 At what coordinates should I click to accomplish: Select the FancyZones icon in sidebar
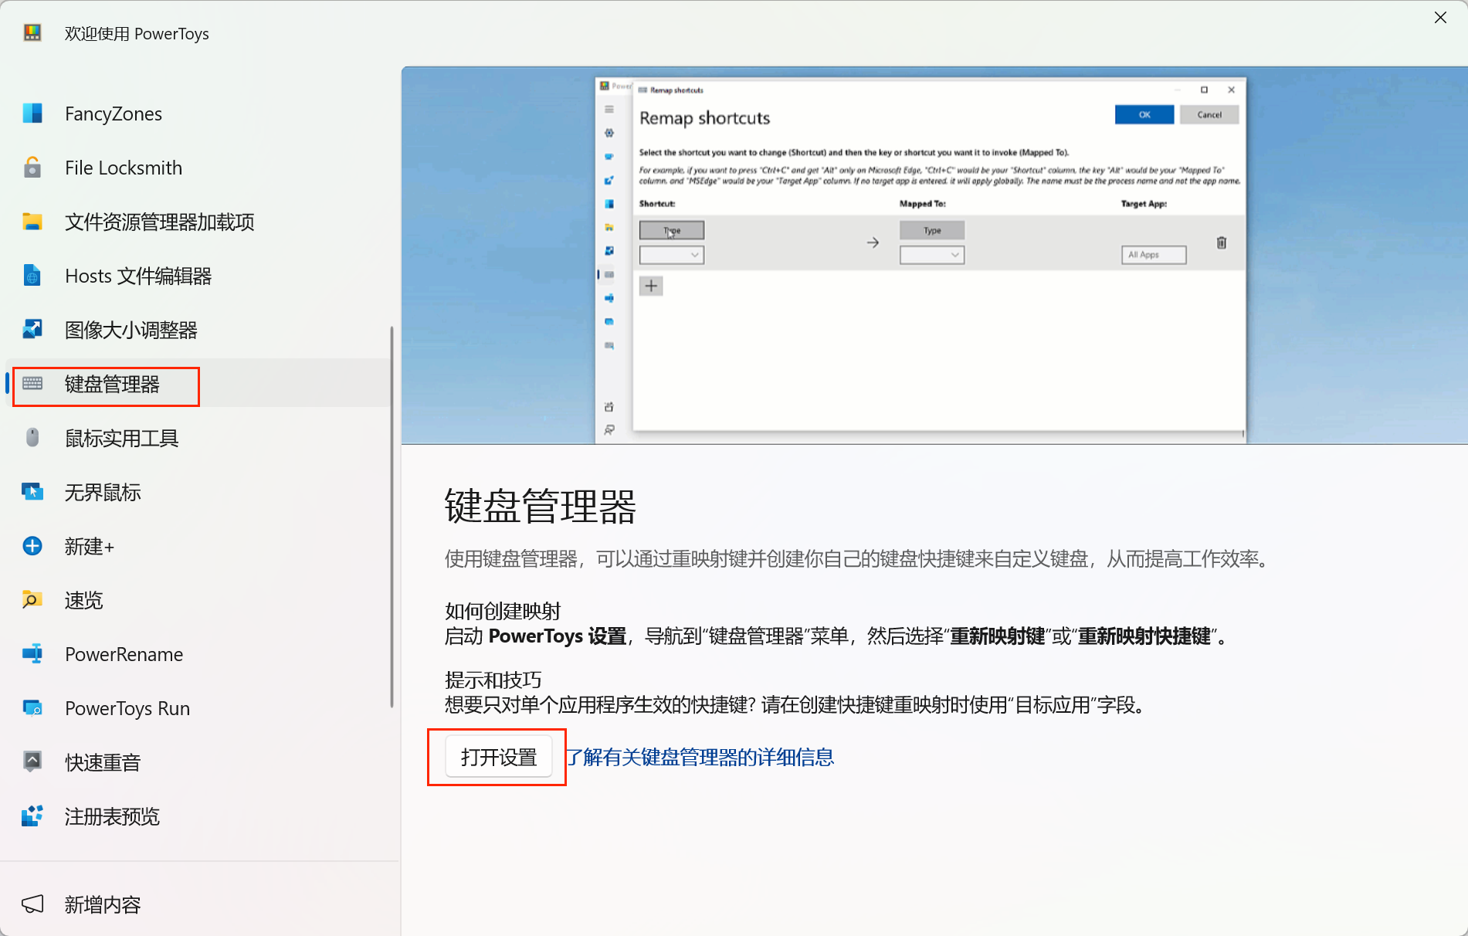[32, 114]
